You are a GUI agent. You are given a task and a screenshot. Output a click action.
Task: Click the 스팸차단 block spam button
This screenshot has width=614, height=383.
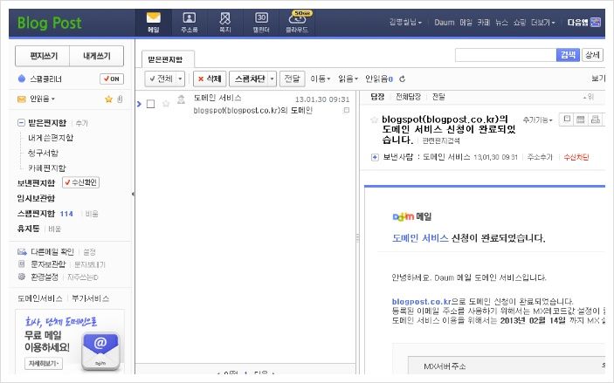(x=249, y=79)
